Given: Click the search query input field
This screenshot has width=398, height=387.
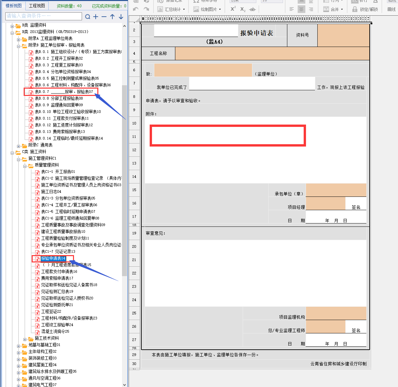Looking at the screenshot, I should [43, 16].
